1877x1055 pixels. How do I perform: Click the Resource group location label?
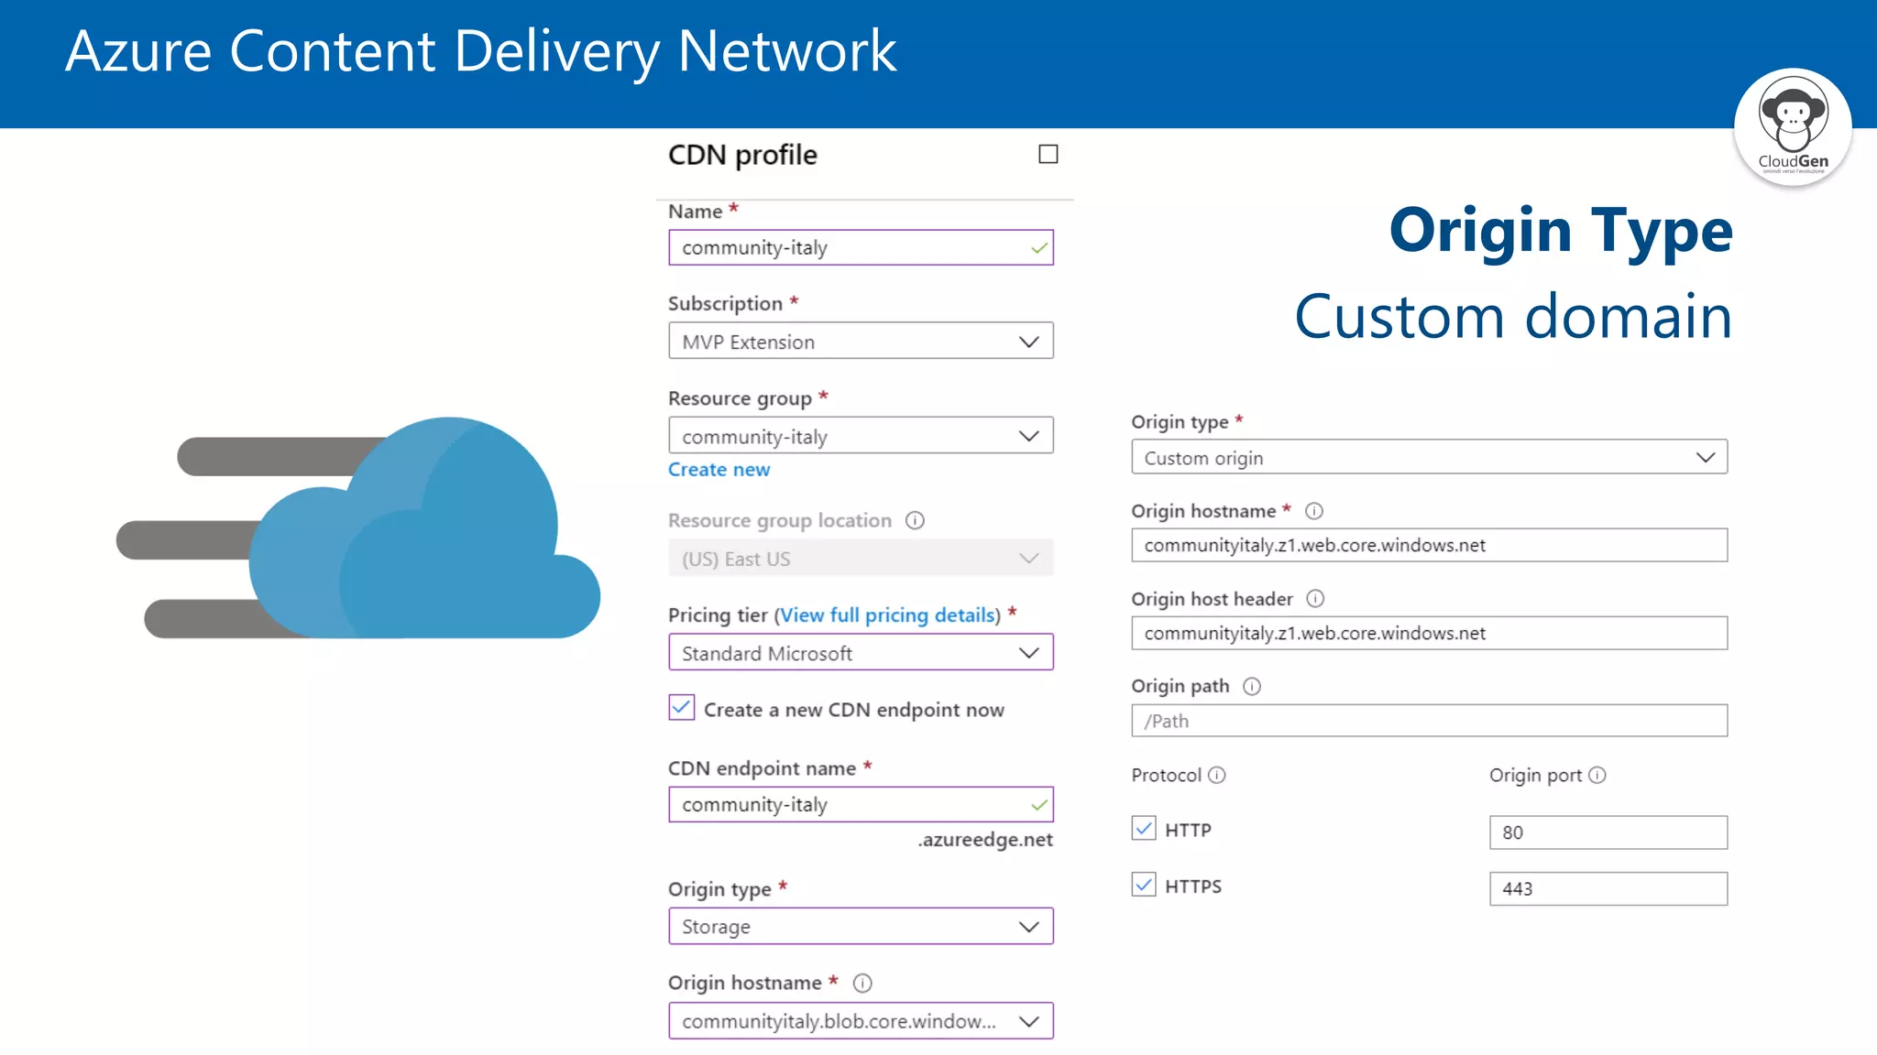coord(780,520)
